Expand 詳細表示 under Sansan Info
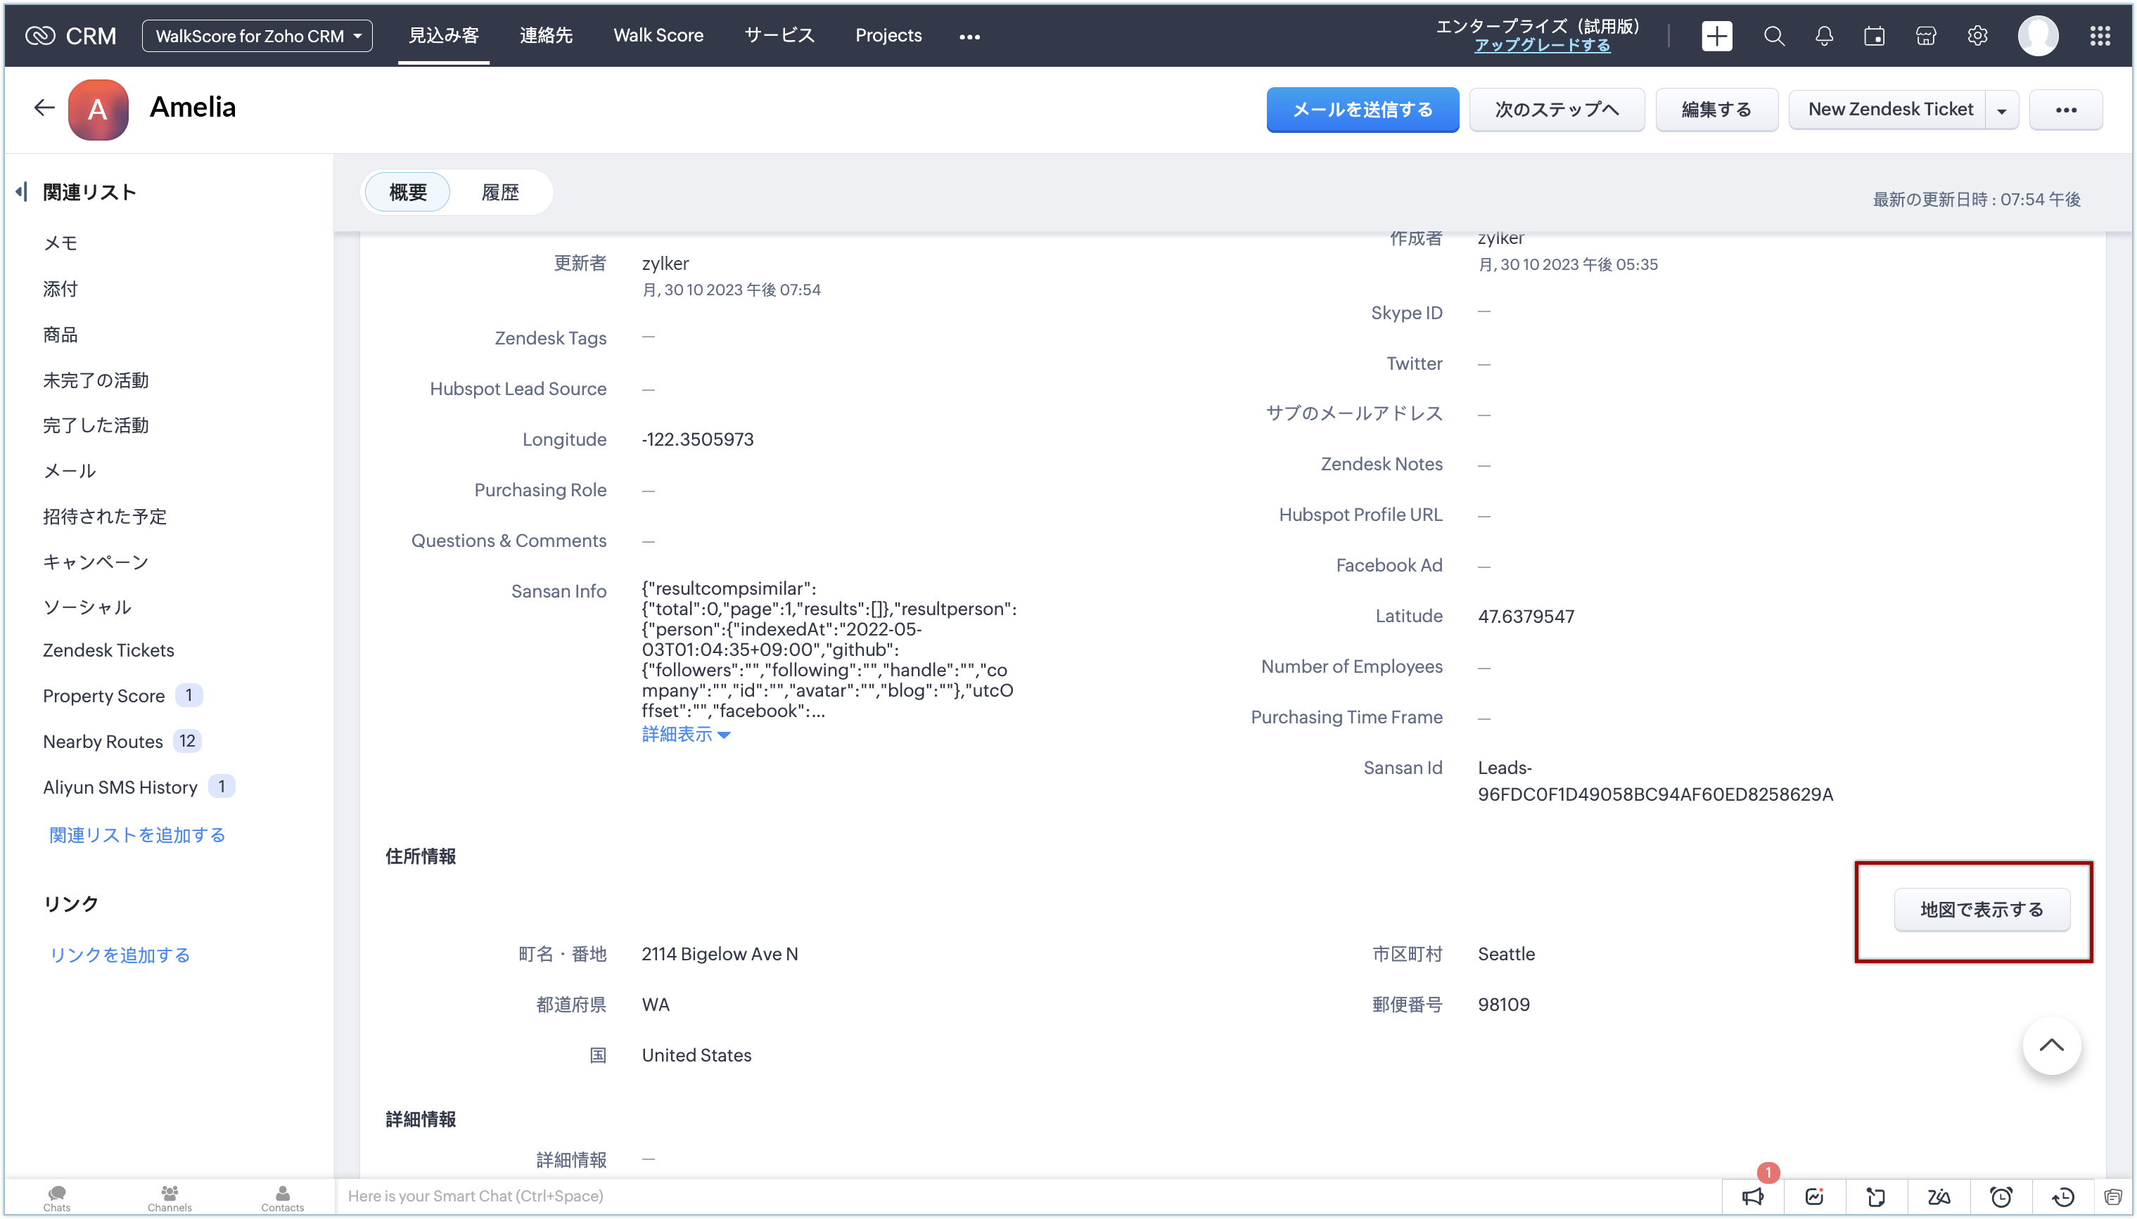Screen dimensions: 2137x1219 685,734
